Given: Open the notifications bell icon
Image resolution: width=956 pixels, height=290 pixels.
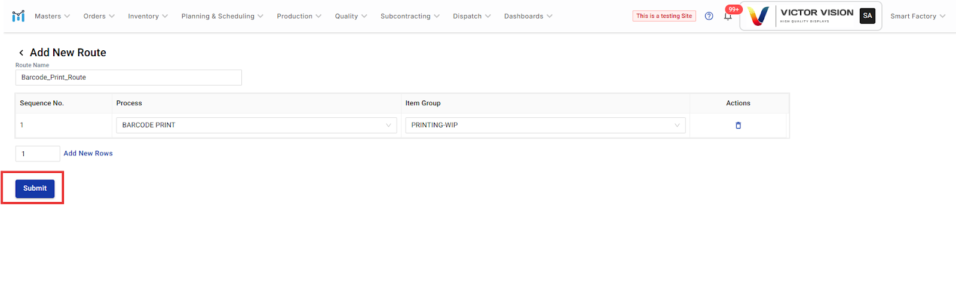Looking at the screenshot, I should tap(728, 16).
